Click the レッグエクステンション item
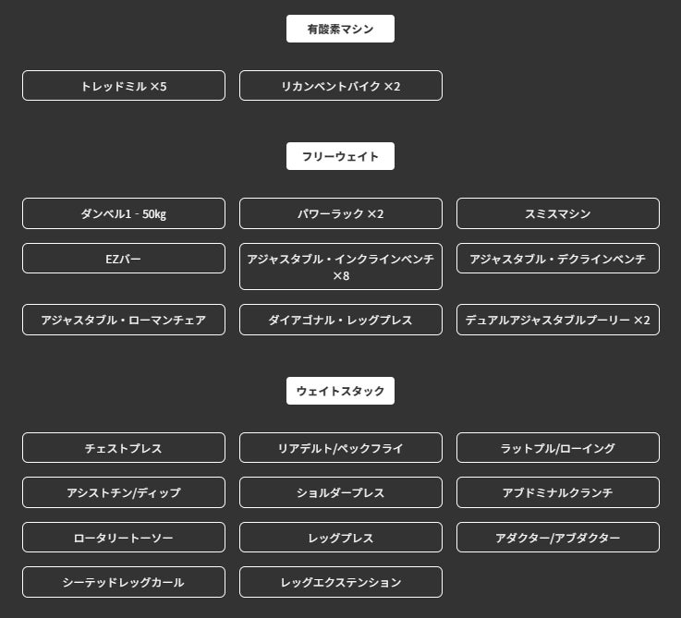 (341, 582)
